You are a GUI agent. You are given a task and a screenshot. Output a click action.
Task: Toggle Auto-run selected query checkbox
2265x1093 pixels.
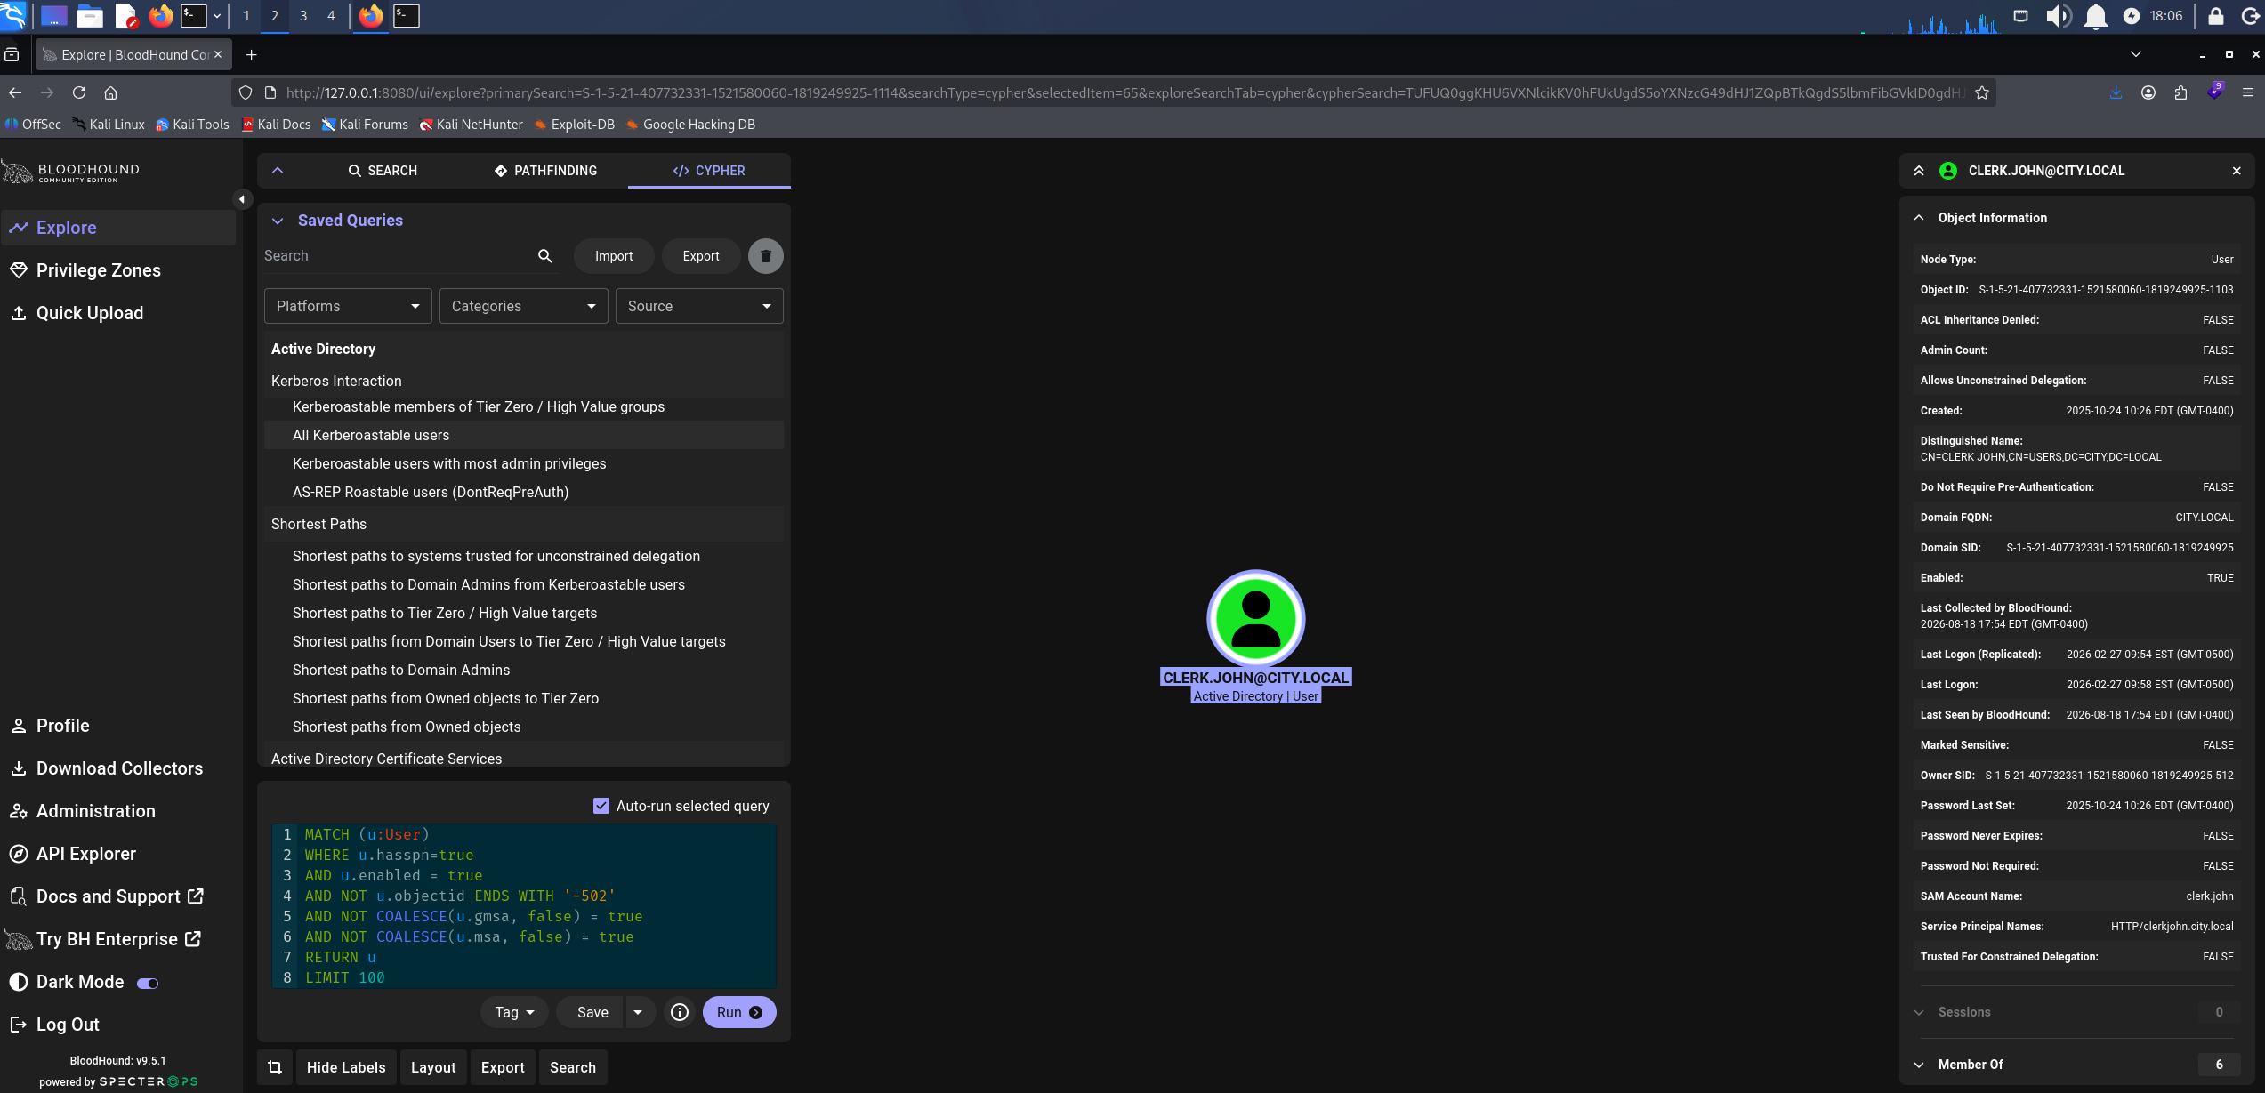tap(601, 806)
